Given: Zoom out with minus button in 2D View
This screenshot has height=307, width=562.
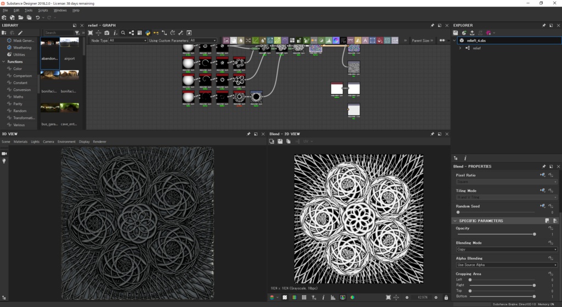Looking at the screenshot, I should tap(407, 297).
